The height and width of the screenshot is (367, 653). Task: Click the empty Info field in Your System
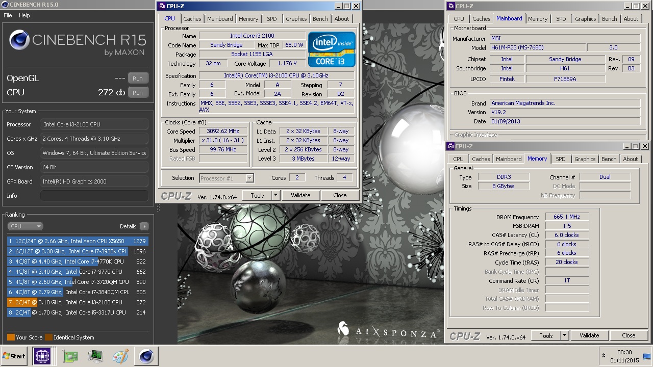pos(94,196)
